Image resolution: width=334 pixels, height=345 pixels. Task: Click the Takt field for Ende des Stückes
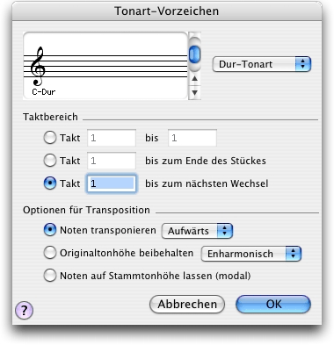coord(112,161)
